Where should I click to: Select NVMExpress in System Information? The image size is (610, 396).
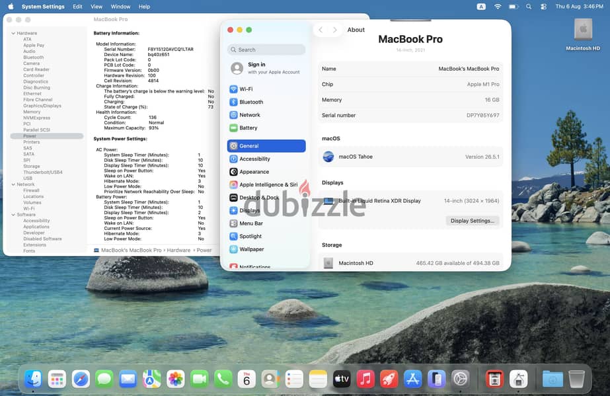[36, 118]
